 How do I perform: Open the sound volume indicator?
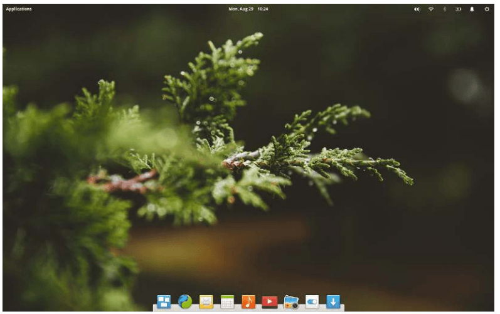tap(417, 9)
